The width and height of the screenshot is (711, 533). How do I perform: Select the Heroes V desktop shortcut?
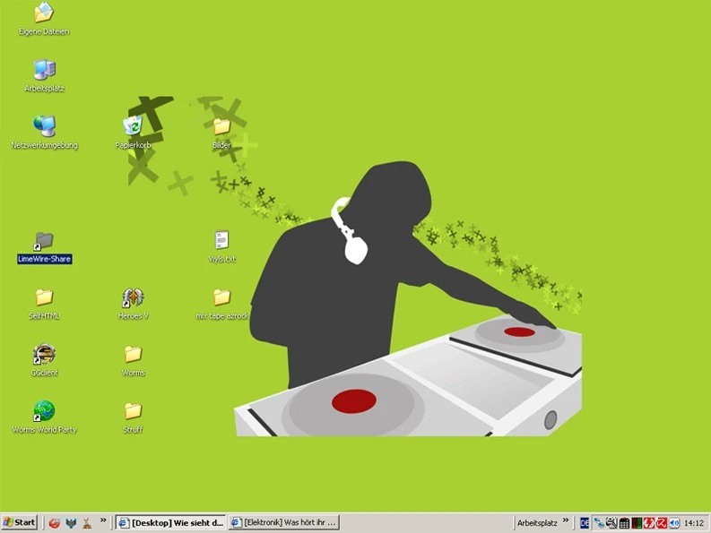133,298
